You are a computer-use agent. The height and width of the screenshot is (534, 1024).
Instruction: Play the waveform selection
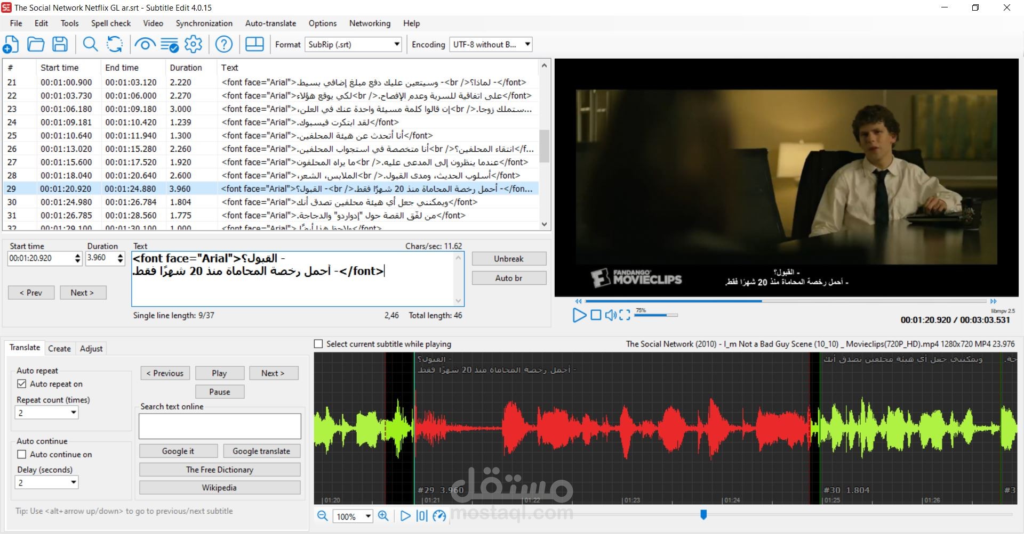point(405,516)
